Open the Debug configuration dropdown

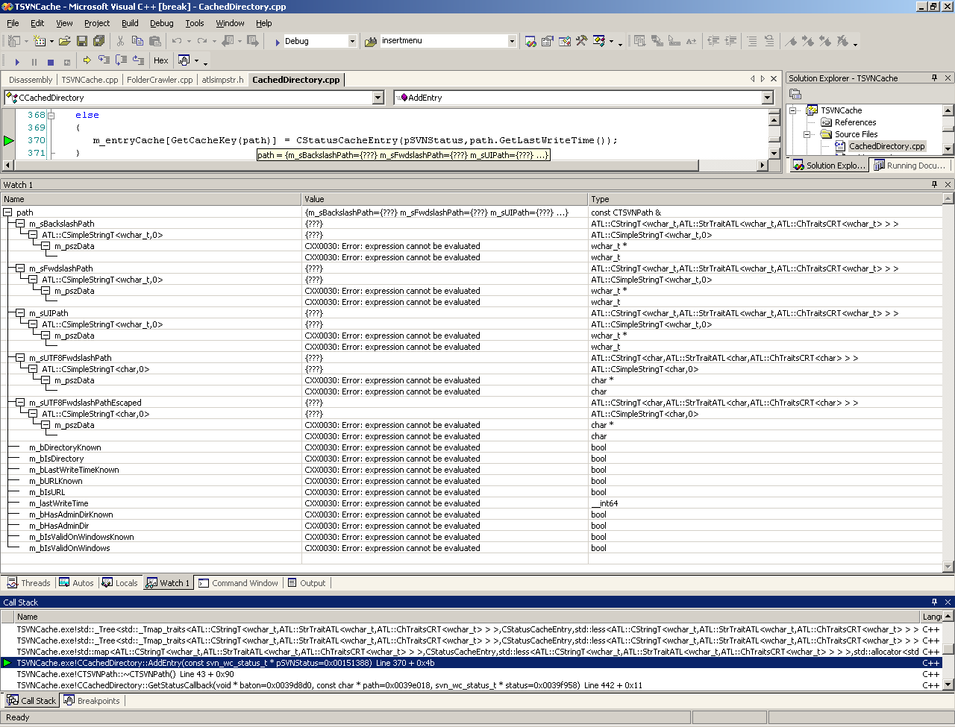coord(352,41)
